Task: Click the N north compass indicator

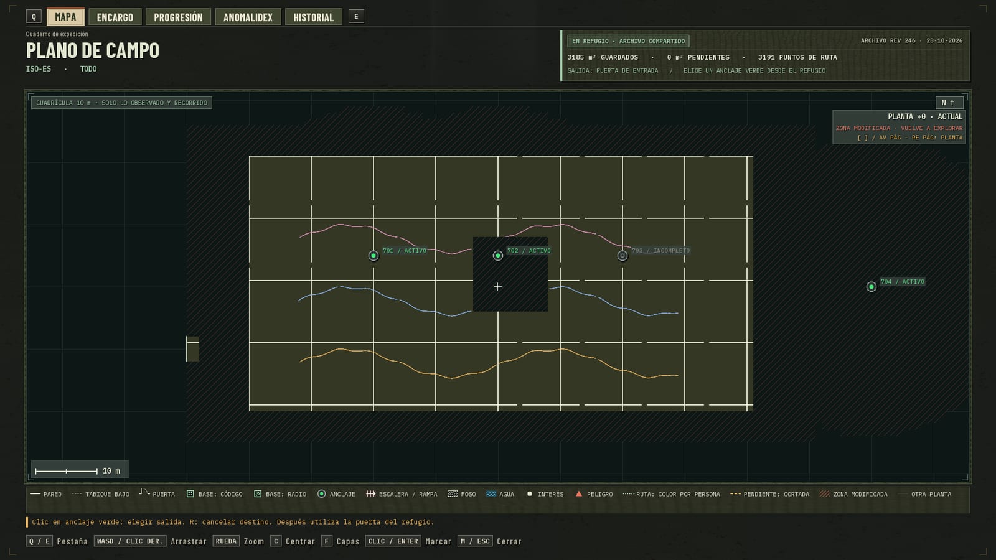Action: pyautogui.click(x=949, y=103)
